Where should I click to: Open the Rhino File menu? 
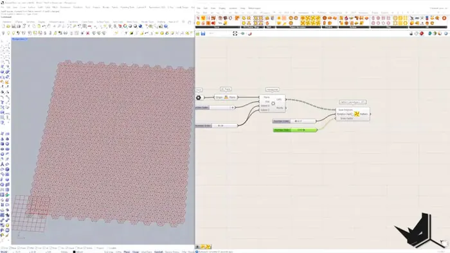(3, 7)
